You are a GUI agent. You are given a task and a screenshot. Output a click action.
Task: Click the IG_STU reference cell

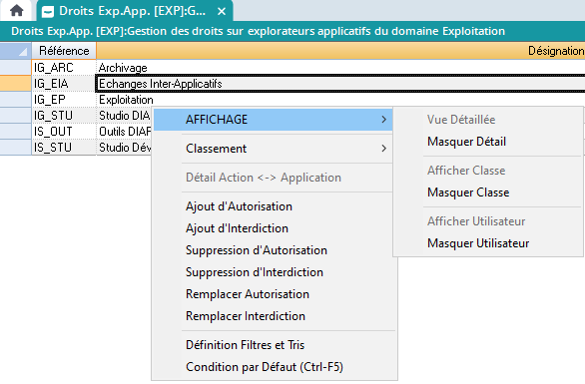(x=64, y=116)
